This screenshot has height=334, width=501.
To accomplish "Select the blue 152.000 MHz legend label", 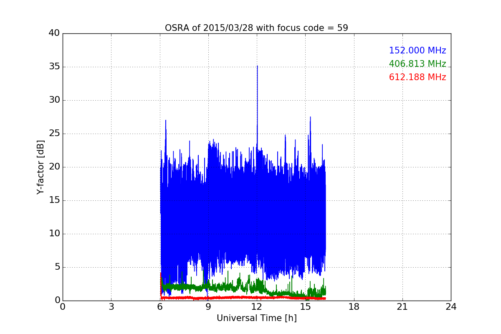I will [417, 51].
